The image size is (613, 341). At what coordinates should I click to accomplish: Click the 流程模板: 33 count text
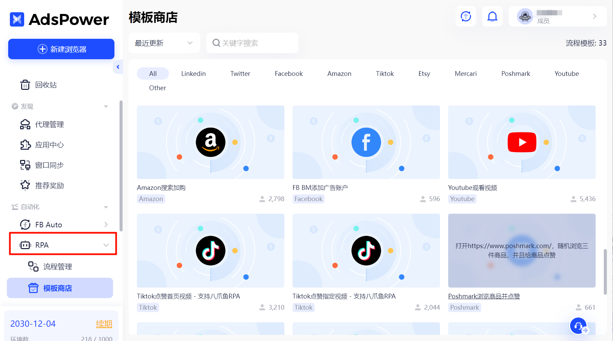coord(586,43)
